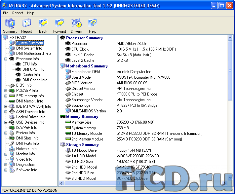Click the Summary toolbar icon

click(10, 23)
